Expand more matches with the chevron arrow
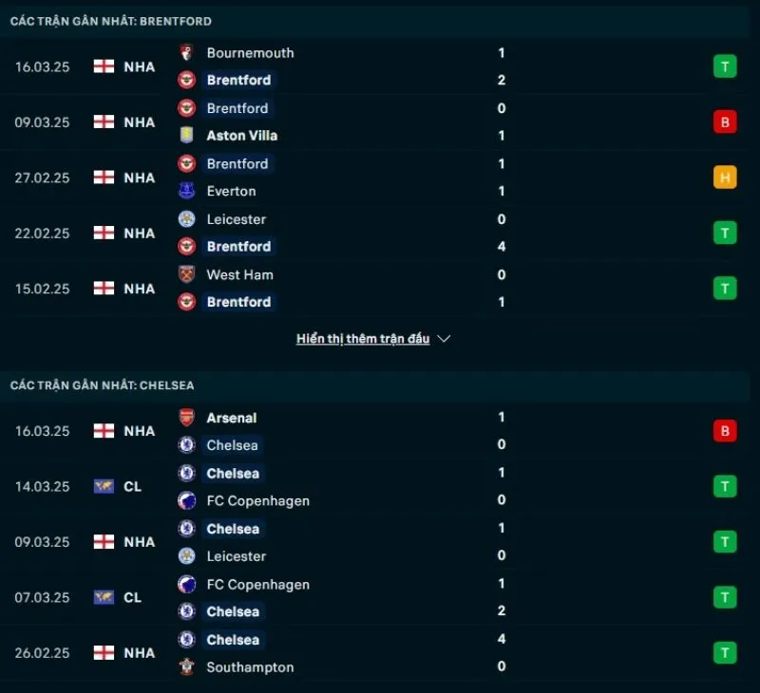 443,339
